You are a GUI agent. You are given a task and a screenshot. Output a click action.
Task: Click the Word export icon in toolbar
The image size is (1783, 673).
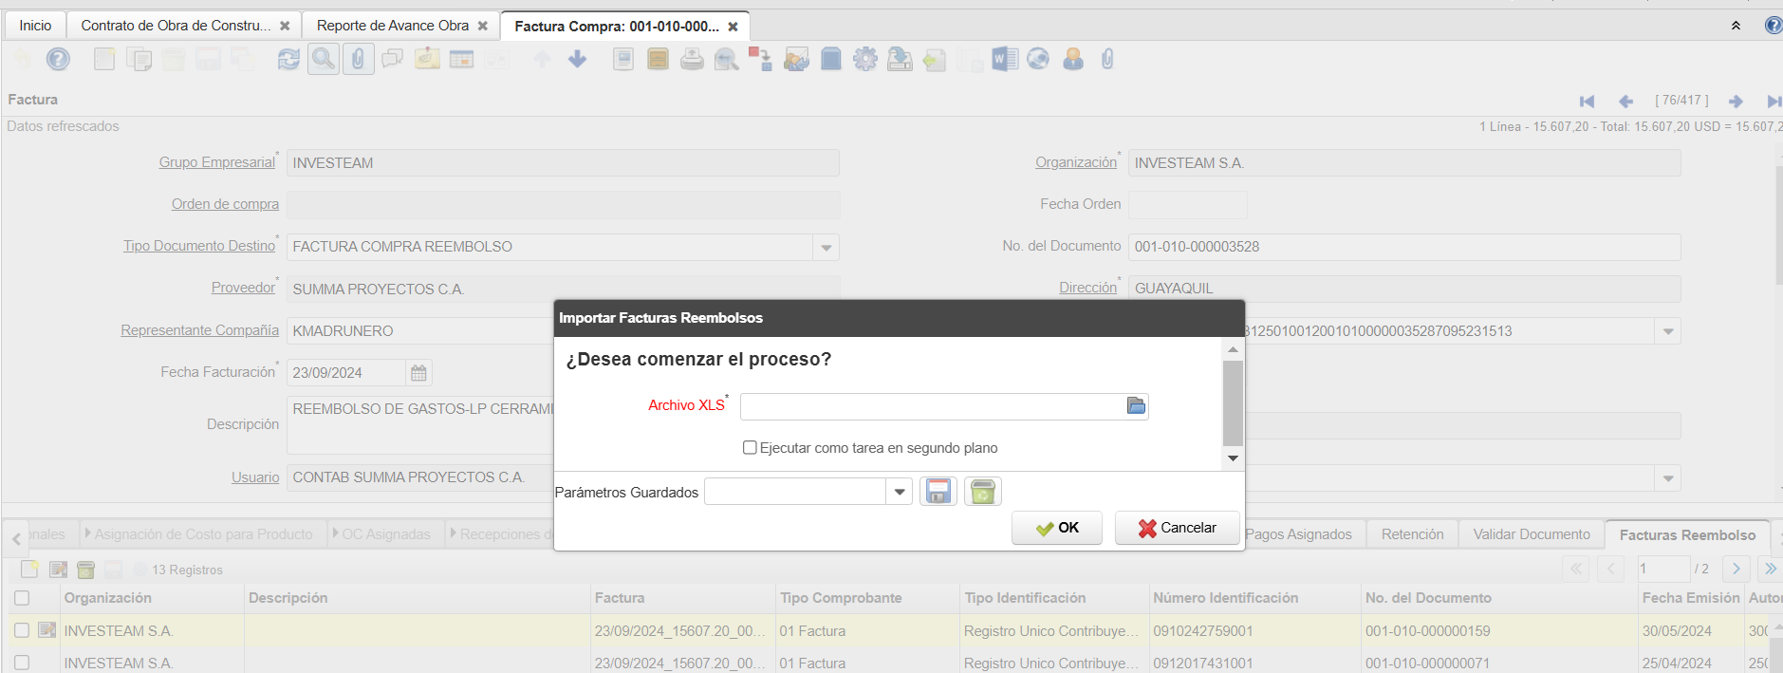pyautogui.click(x=1004, y=60)
